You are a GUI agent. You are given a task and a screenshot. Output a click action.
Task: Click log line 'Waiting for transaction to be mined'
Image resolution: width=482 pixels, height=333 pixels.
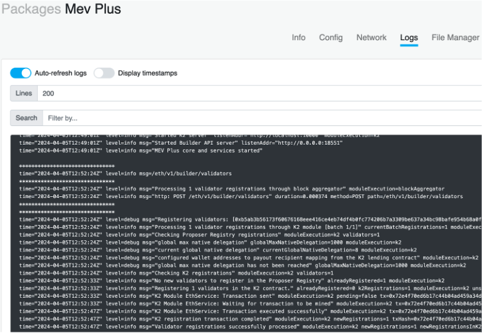[250, 304]
